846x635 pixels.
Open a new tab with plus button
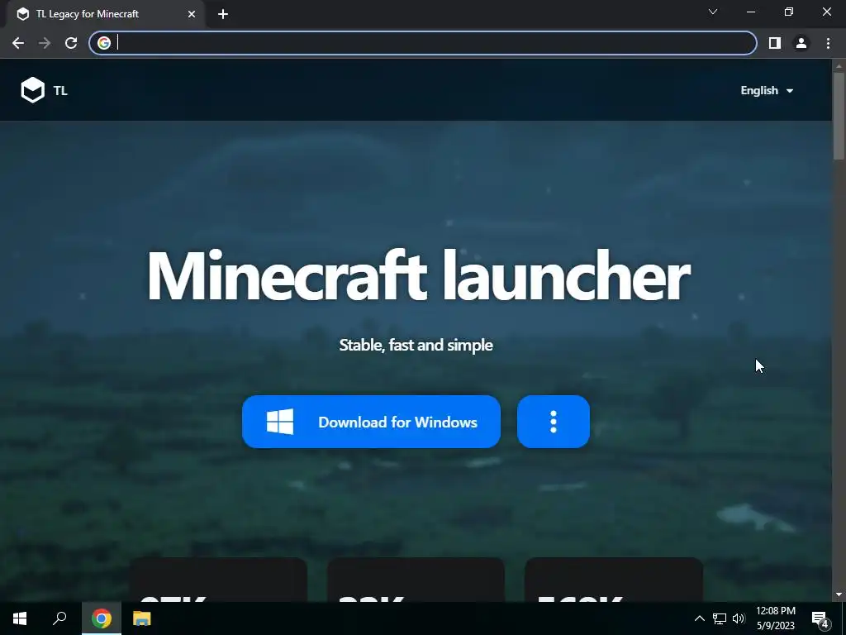(x=223, y=14)
